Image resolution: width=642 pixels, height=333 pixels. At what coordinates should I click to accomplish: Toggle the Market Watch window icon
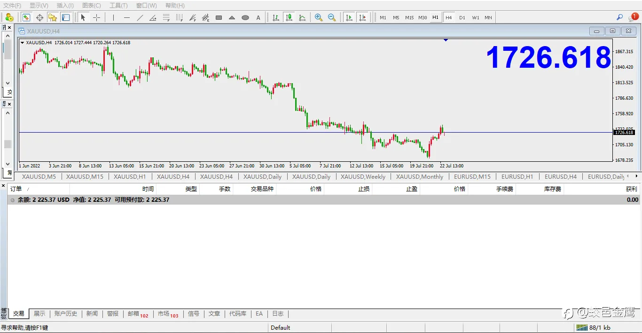pos(26,17)
